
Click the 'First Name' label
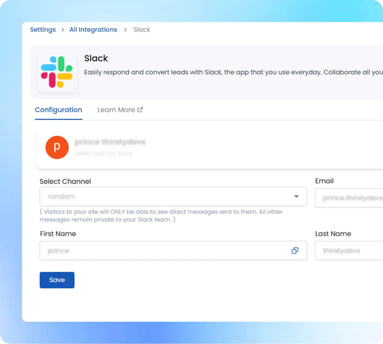[58, 234]
